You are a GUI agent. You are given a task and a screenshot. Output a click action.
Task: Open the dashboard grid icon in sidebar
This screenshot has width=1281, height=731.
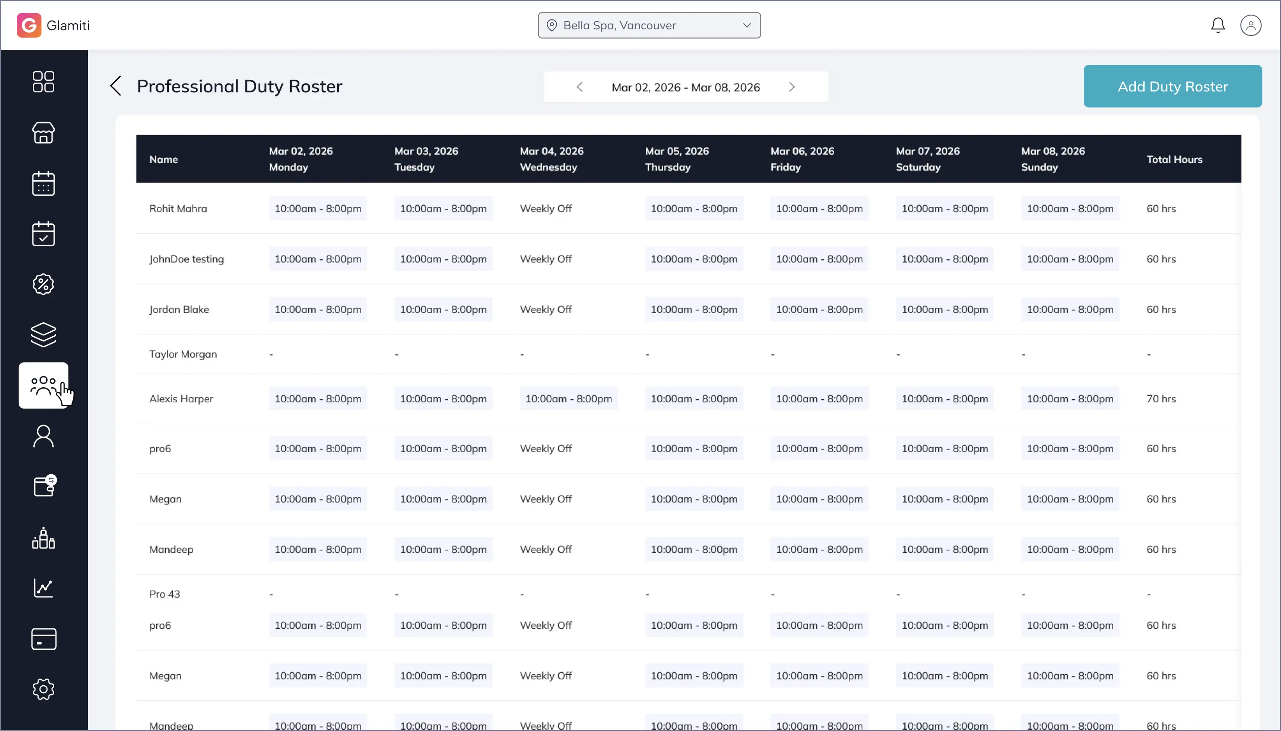tap(43, 81)
